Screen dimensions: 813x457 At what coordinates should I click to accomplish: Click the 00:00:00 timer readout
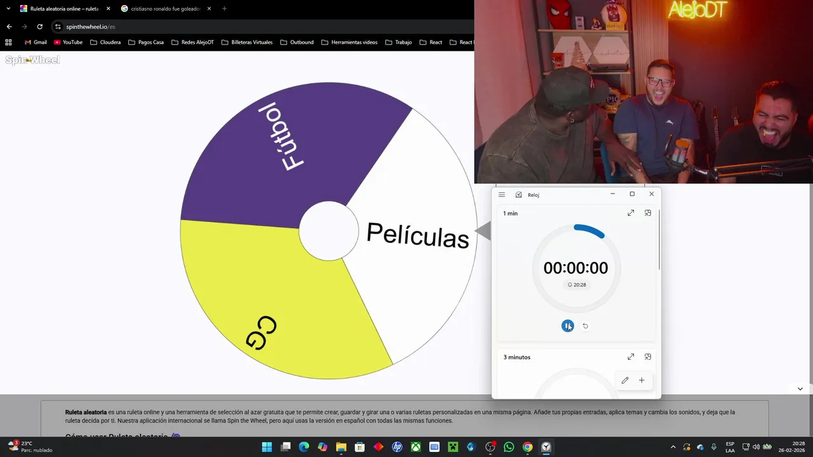point(575,268)
